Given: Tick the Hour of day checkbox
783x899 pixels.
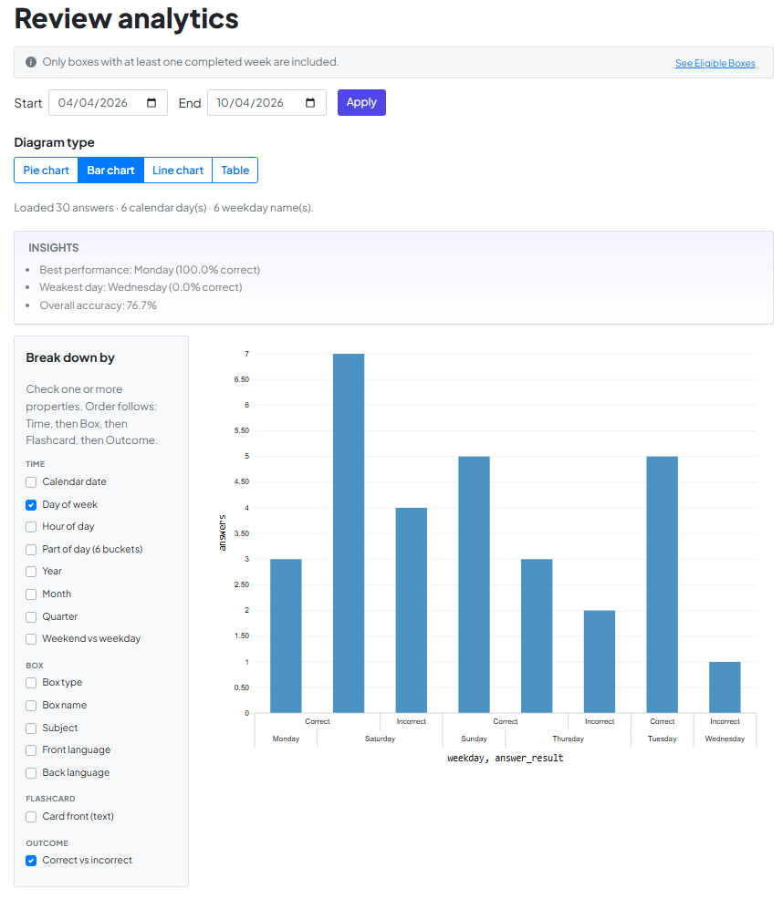Looking at the screenshot, I should (x=31, y=527).
